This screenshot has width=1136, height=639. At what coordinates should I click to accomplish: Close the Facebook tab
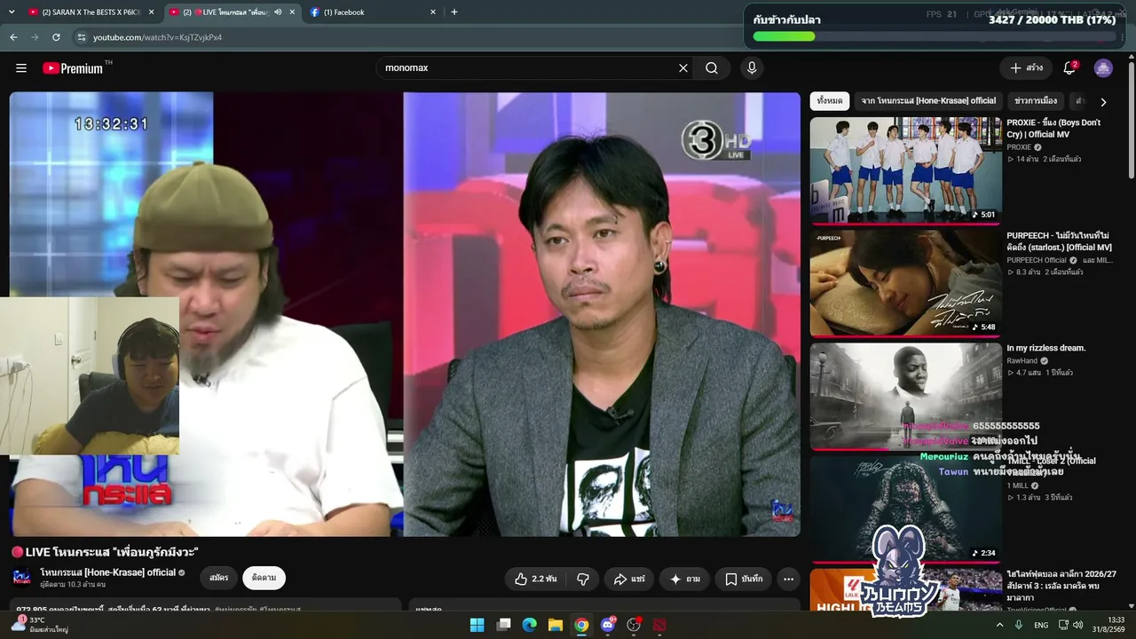(x=433, y=12)
